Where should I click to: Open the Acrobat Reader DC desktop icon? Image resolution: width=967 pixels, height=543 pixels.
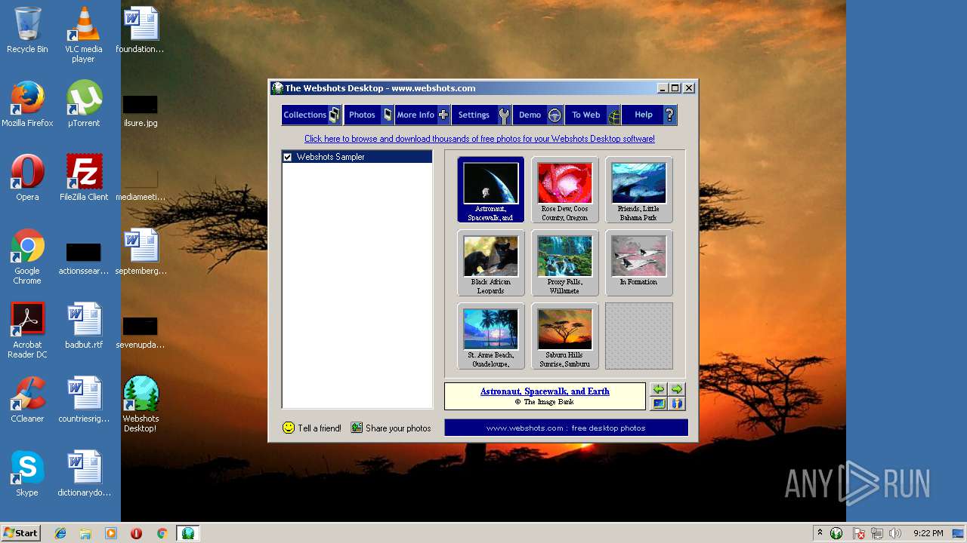27,330
